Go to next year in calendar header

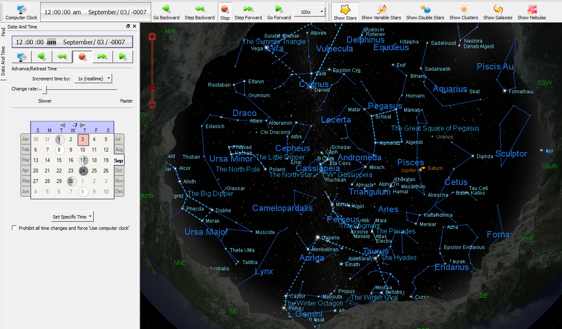[83, 125]
